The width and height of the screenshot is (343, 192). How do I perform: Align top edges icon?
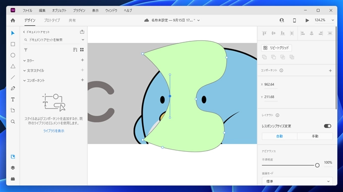click(264, 33)
